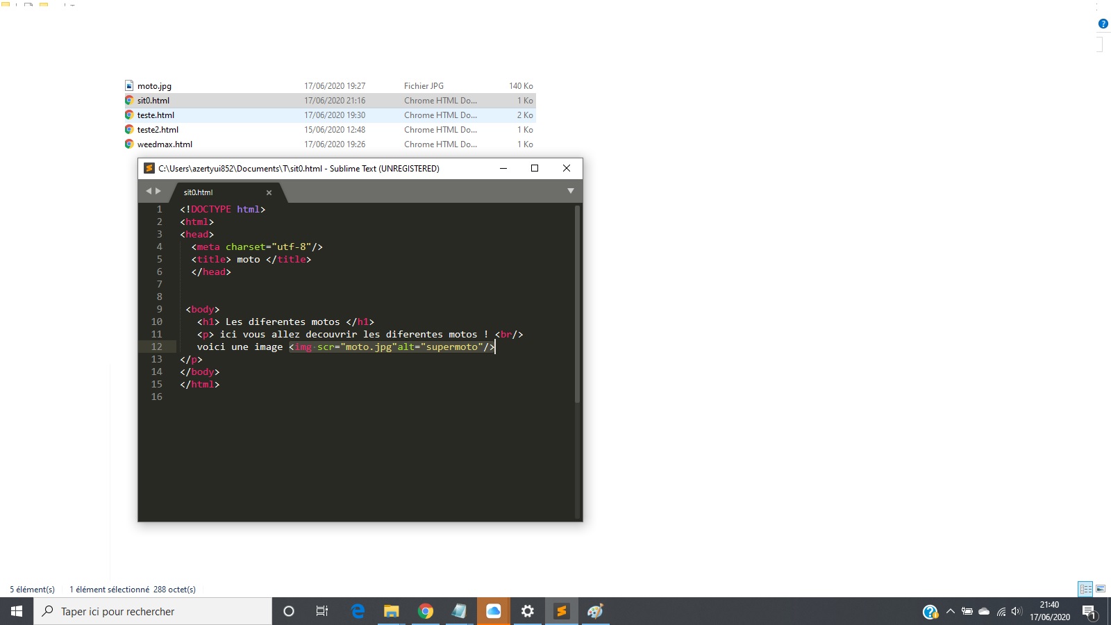
Task: Go to previous tab with left arrow
Action: [x=148, y=191]
